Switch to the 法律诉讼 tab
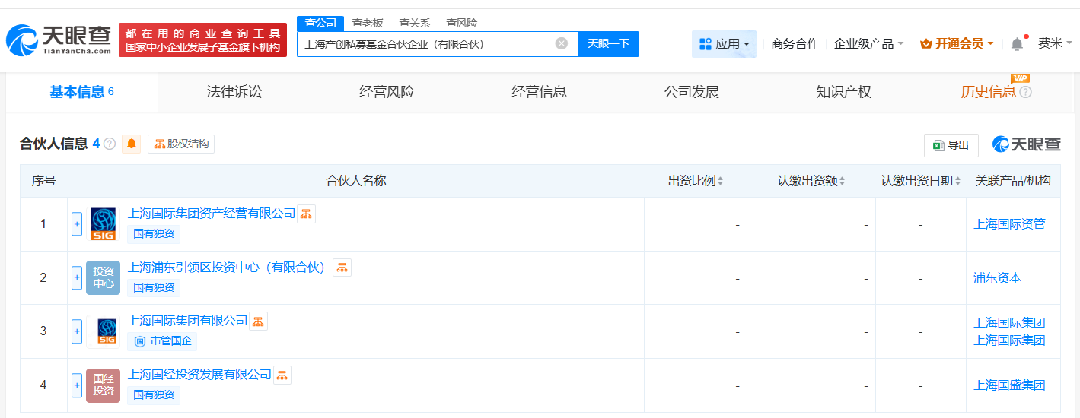The width and height of the screenshot is (1080, 418). [234, 92]
